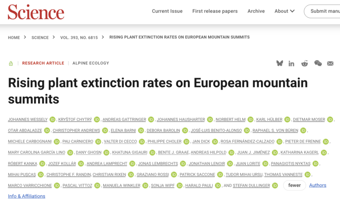Open the Archive menu item
Screen dimensions: 340x205
tap(256, 11)
